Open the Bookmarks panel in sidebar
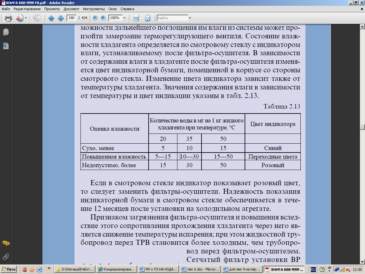Screen dimensions: 365x274 point(6,46)
